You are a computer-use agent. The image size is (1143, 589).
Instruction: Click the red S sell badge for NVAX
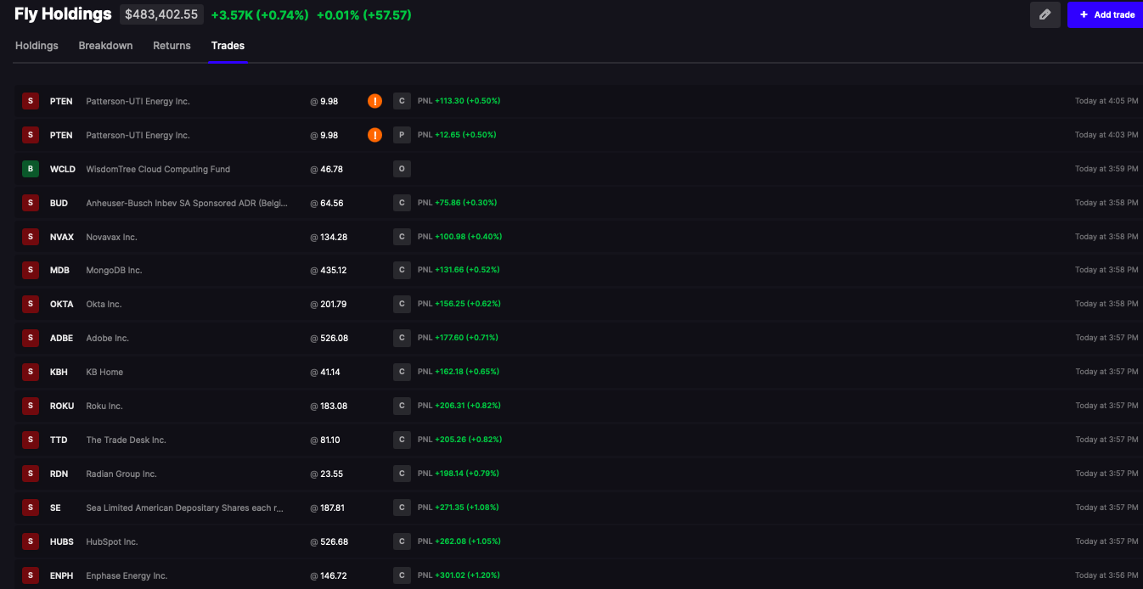(31, 237)
